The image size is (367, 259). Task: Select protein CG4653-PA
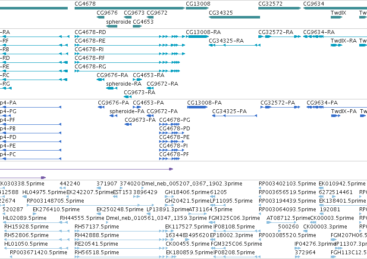[148, 103]
